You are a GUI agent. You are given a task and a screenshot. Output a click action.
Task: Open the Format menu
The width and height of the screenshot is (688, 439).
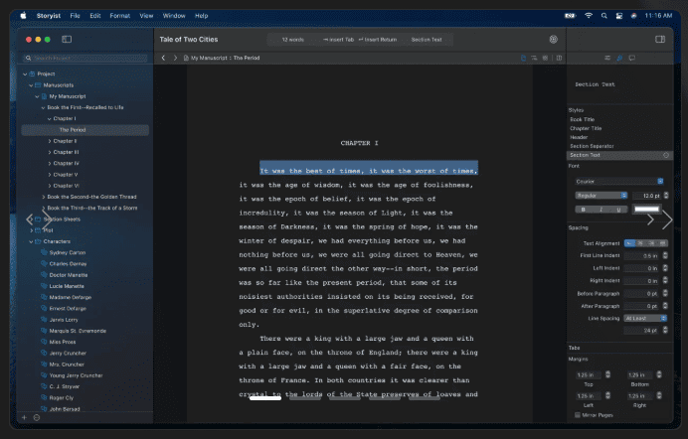[x=119, y=16]
